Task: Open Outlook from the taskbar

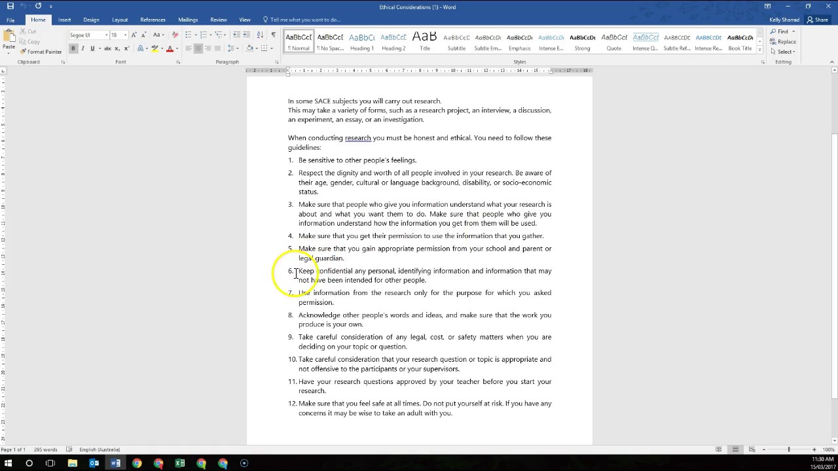Action: (94, 463)
